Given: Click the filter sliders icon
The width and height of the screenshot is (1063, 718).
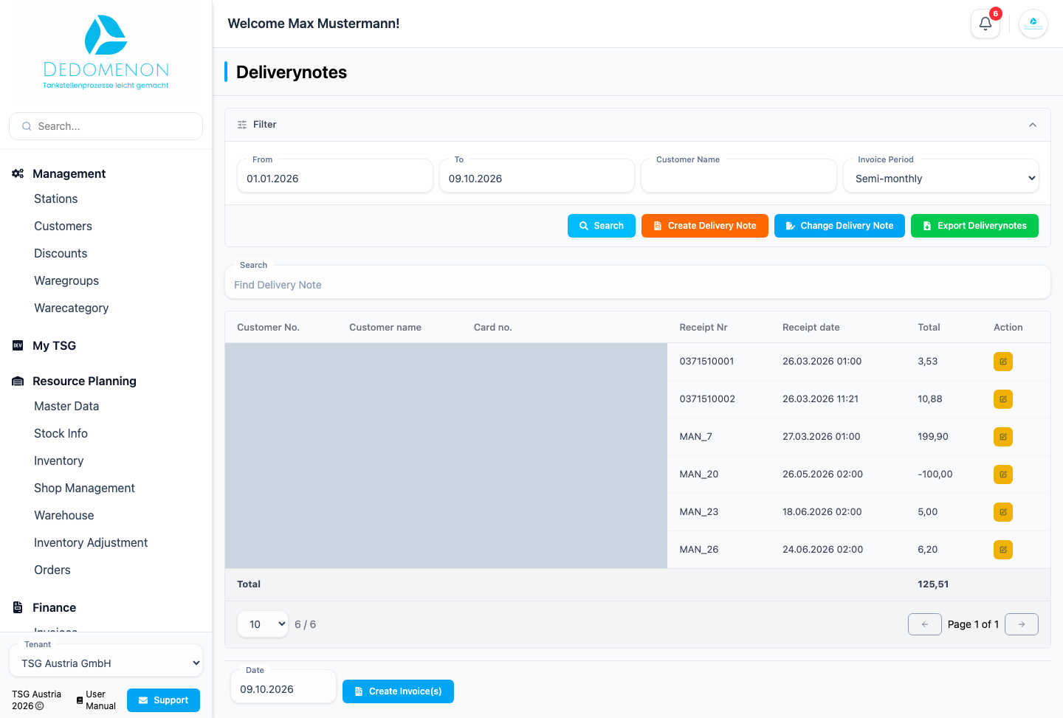Looking at the screenshot, I should pos(242,125).
